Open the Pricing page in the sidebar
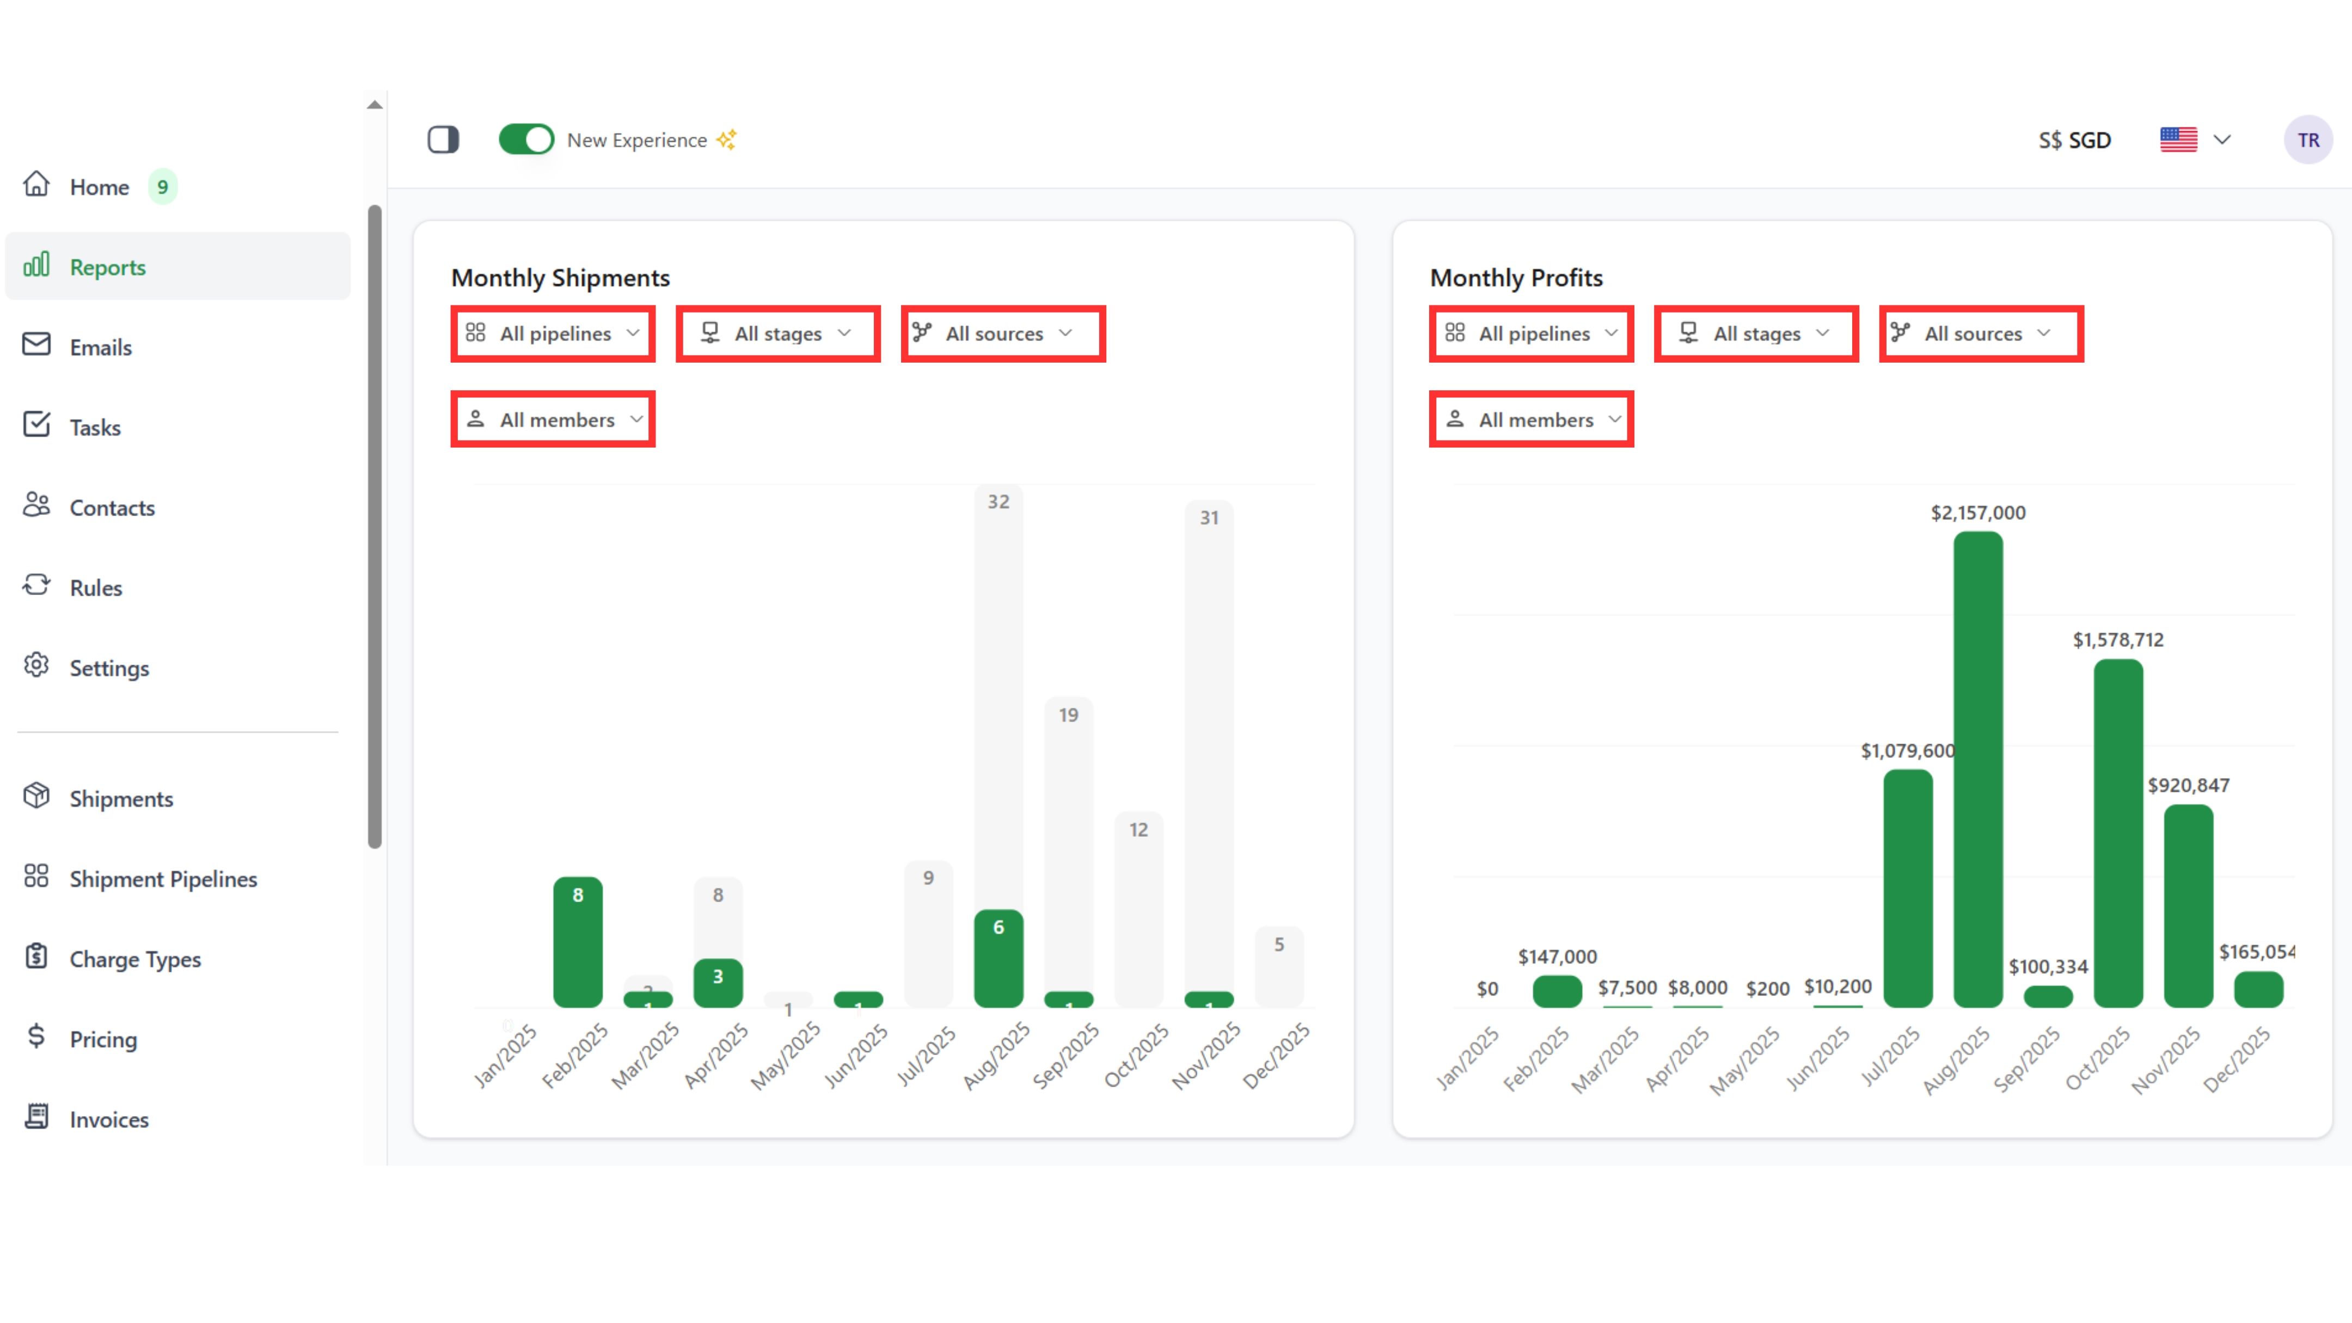The width and height of the screenshot is (2352, 1323). pyautogui.click(x=103, y=1039)
